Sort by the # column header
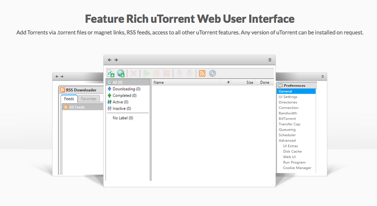 click(226, 82)
